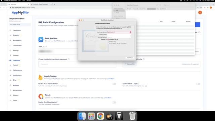The height and width of the screenshot is (121, 215).
Task: Open Monetization in the sidebar
Action: (17, 90)
